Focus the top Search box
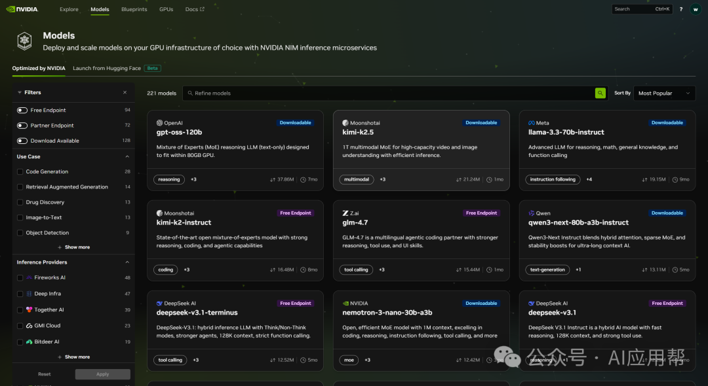The image size is (708, 386). tap(642, 9)
